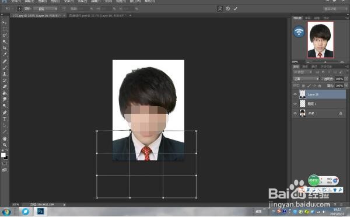Select the Move tool
This screenshot has height=217, width=350.
tap(5, 23)
